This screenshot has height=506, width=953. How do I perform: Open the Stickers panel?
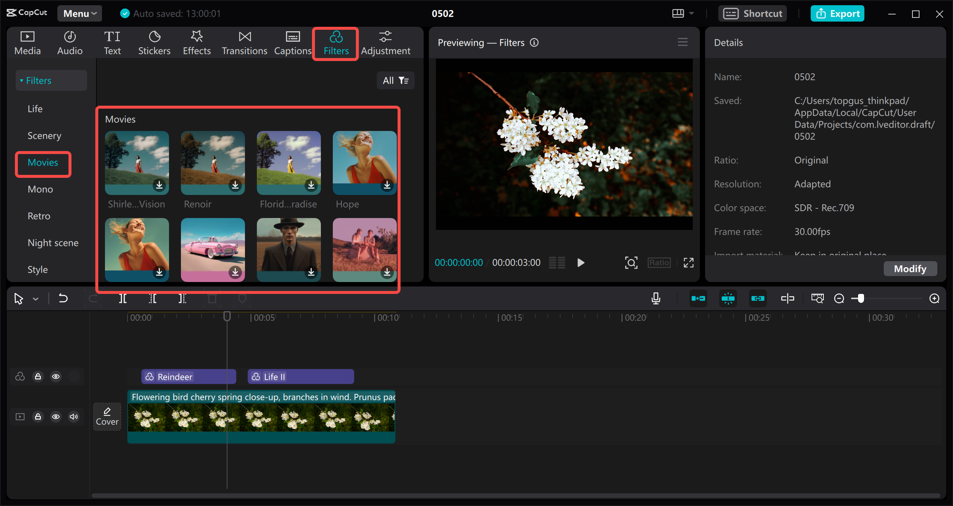(154, 43)
